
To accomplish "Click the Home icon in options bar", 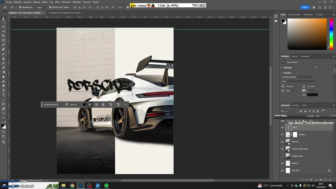I will 5,7.
